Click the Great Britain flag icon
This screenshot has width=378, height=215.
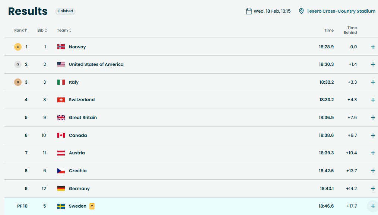tap(61, 118)
